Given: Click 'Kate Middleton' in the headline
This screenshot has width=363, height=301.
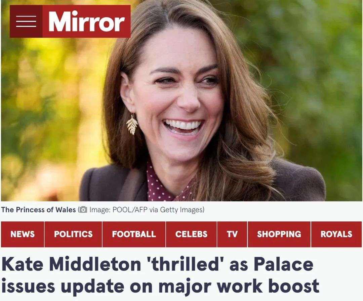Looking at the screenshot, I should [71, 264].
